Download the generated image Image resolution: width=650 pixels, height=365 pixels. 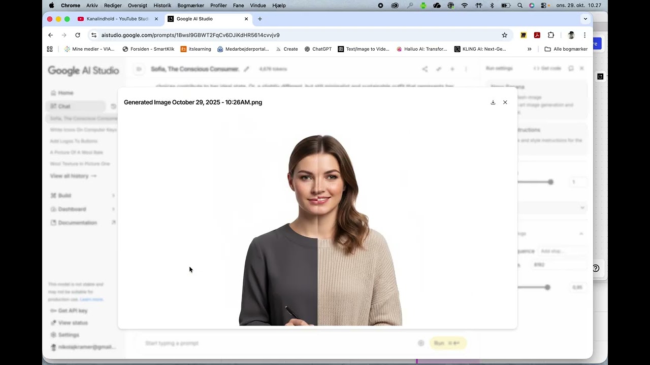click(x=493, y=102)
